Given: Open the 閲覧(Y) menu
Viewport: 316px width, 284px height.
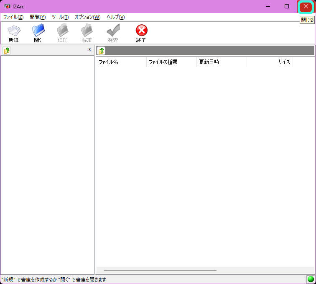Looking at the screenshot, I should [x=38, y=17].
